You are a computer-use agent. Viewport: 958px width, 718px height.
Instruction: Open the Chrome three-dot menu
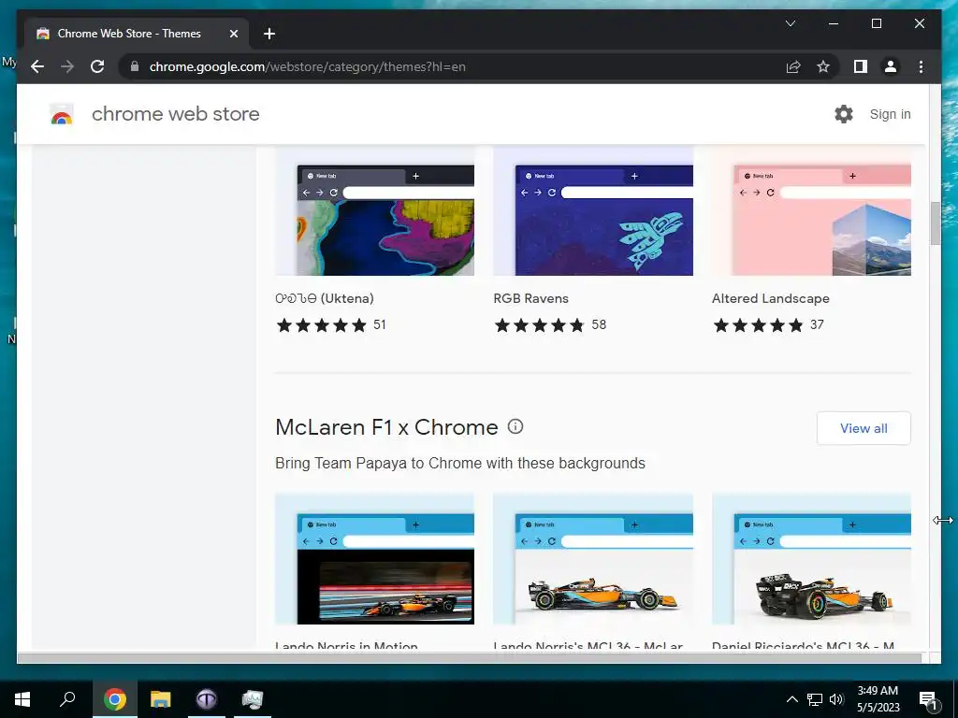click(921, 66)
